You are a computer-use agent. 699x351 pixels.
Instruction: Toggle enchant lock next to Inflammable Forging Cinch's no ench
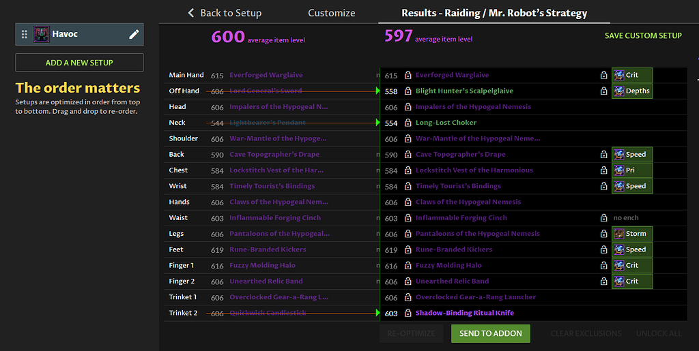coord(603,218)
